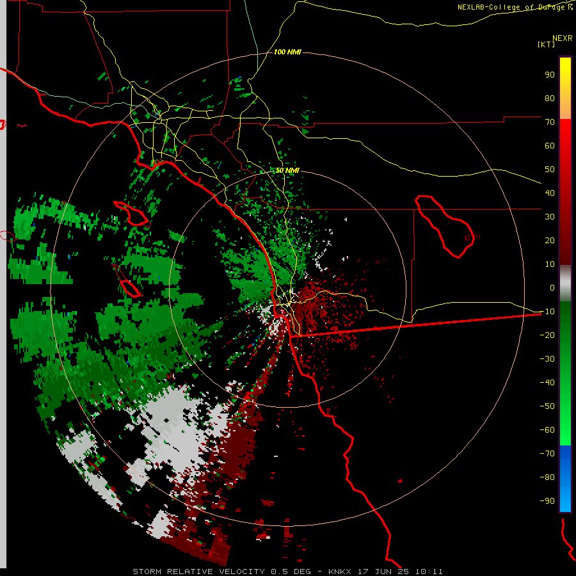The image size is (576, 576).
Task: Click the -70 value on the velocity scale
Action: pyautogui.click(x=547, y=454)
